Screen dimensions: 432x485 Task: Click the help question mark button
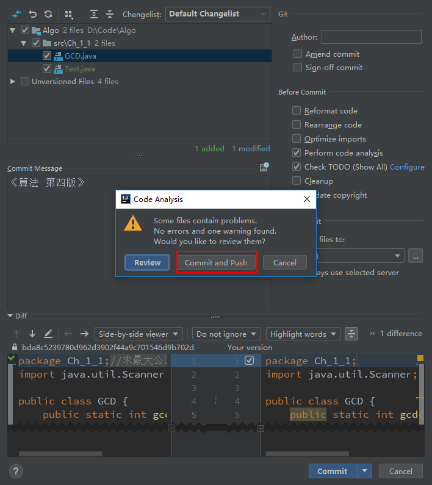tap(16, 471)
